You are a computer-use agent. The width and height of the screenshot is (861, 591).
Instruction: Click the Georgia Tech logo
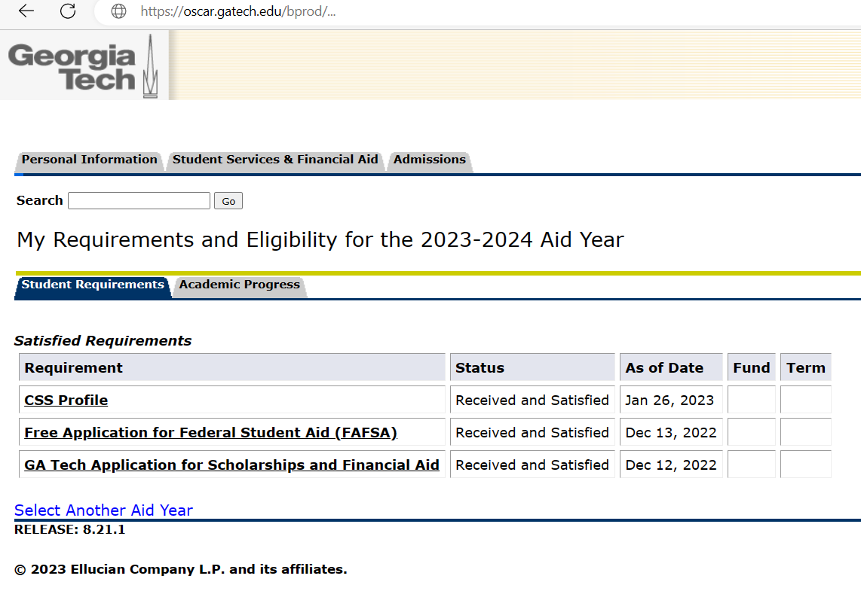click(x=83, y=66)
